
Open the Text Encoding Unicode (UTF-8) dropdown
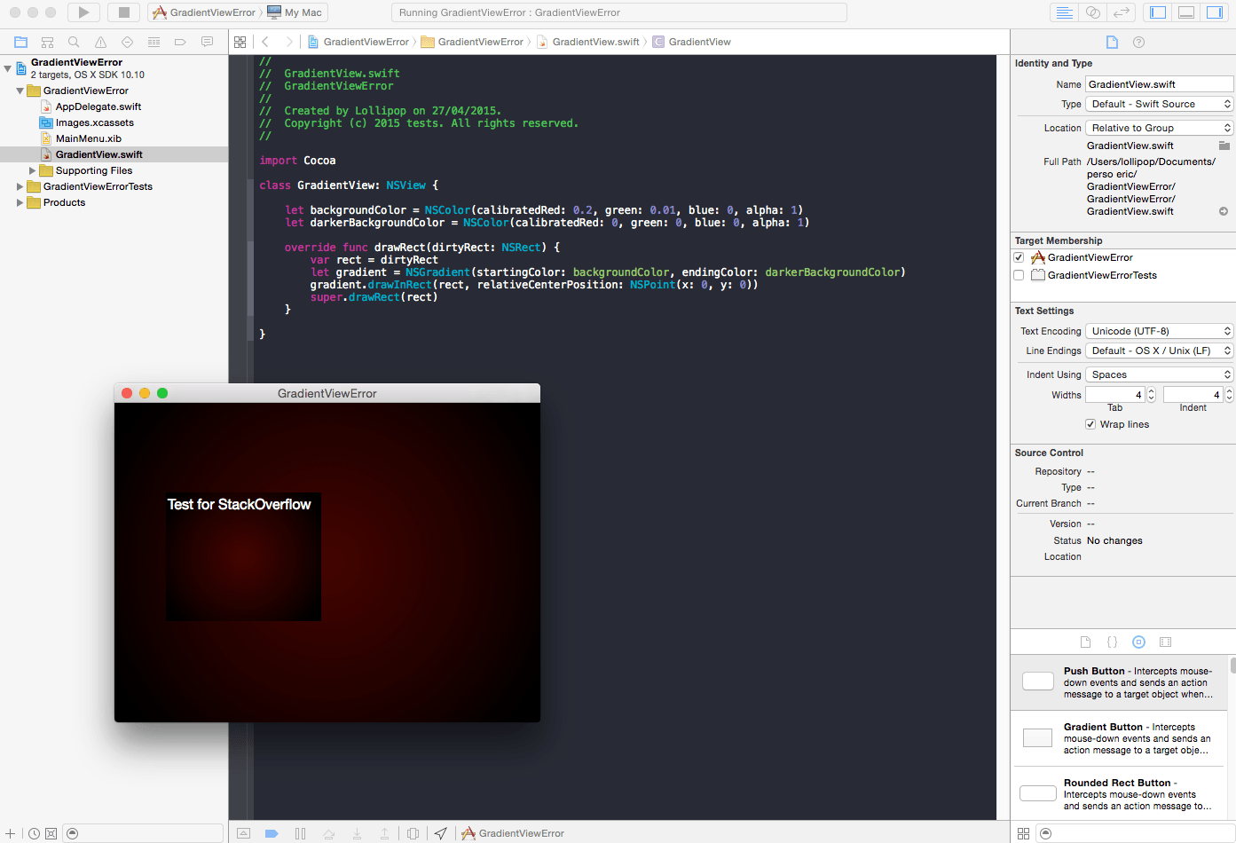pos(1160,331)
